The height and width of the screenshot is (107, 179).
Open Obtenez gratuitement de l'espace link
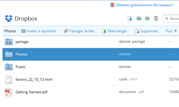(x=145, y=5)
